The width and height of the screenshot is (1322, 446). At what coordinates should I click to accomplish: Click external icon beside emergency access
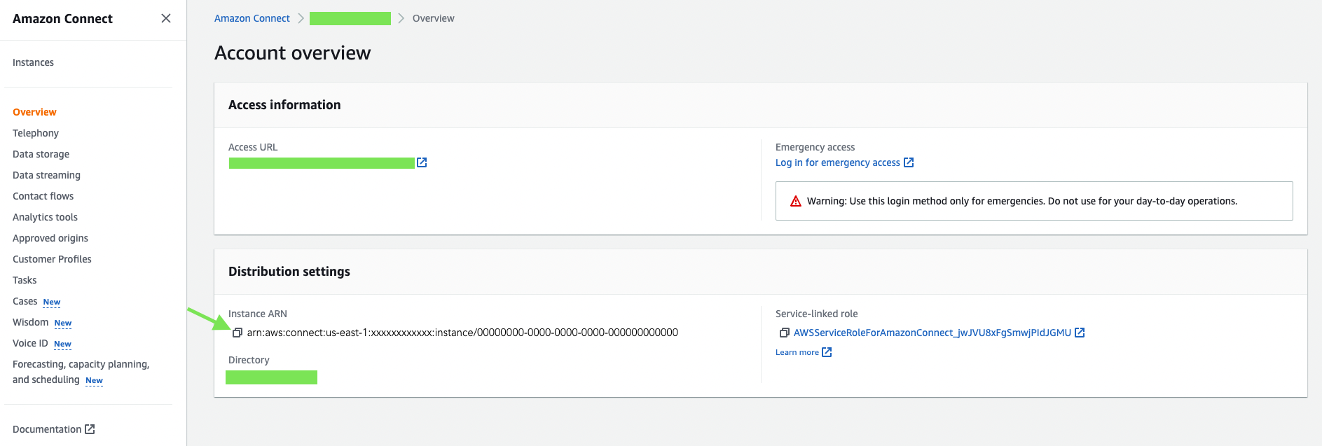click(909, 162)
